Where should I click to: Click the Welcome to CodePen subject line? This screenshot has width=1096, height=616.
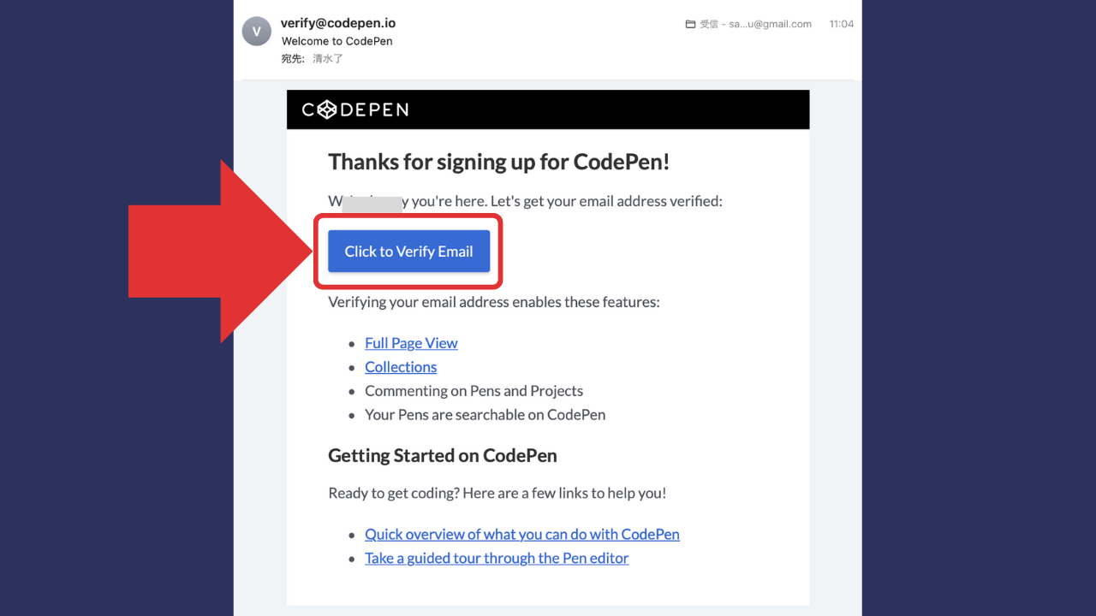click(x=337, y=41)
